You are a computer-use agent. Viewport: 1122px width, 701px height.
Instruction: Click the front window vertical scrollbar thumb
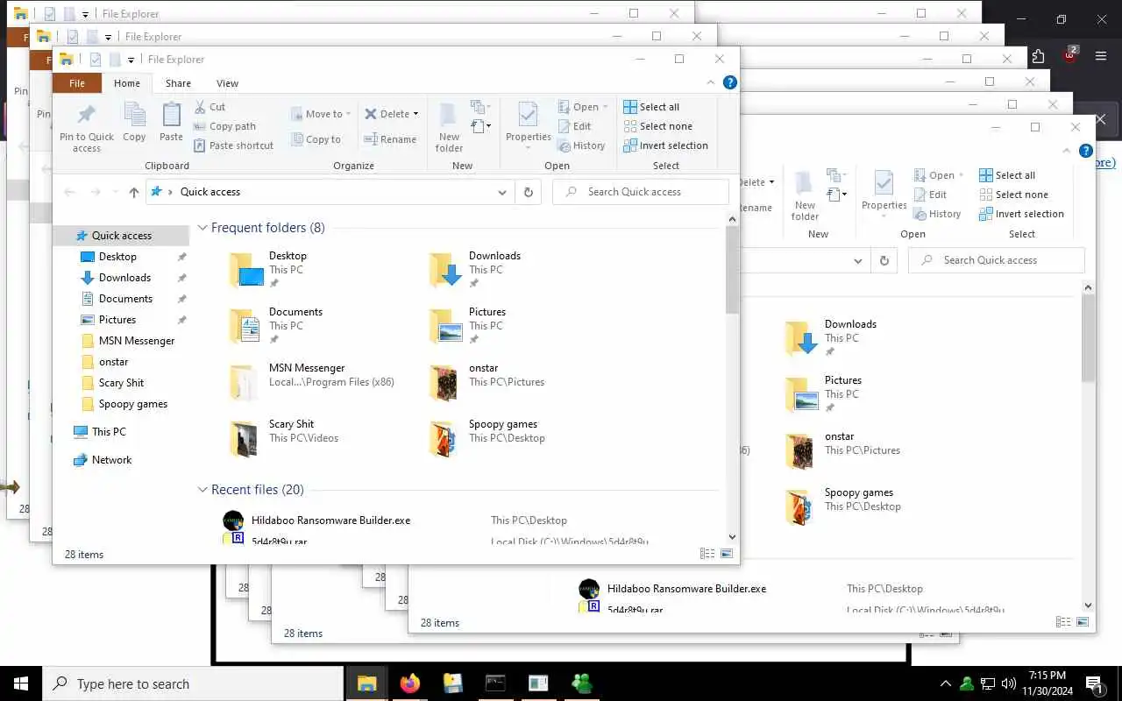[x=732, y=270]
